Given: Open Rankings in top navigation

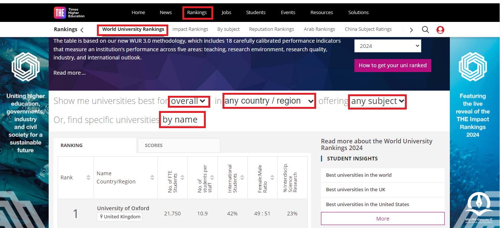Looking at the screenshot, I should 197,13.
